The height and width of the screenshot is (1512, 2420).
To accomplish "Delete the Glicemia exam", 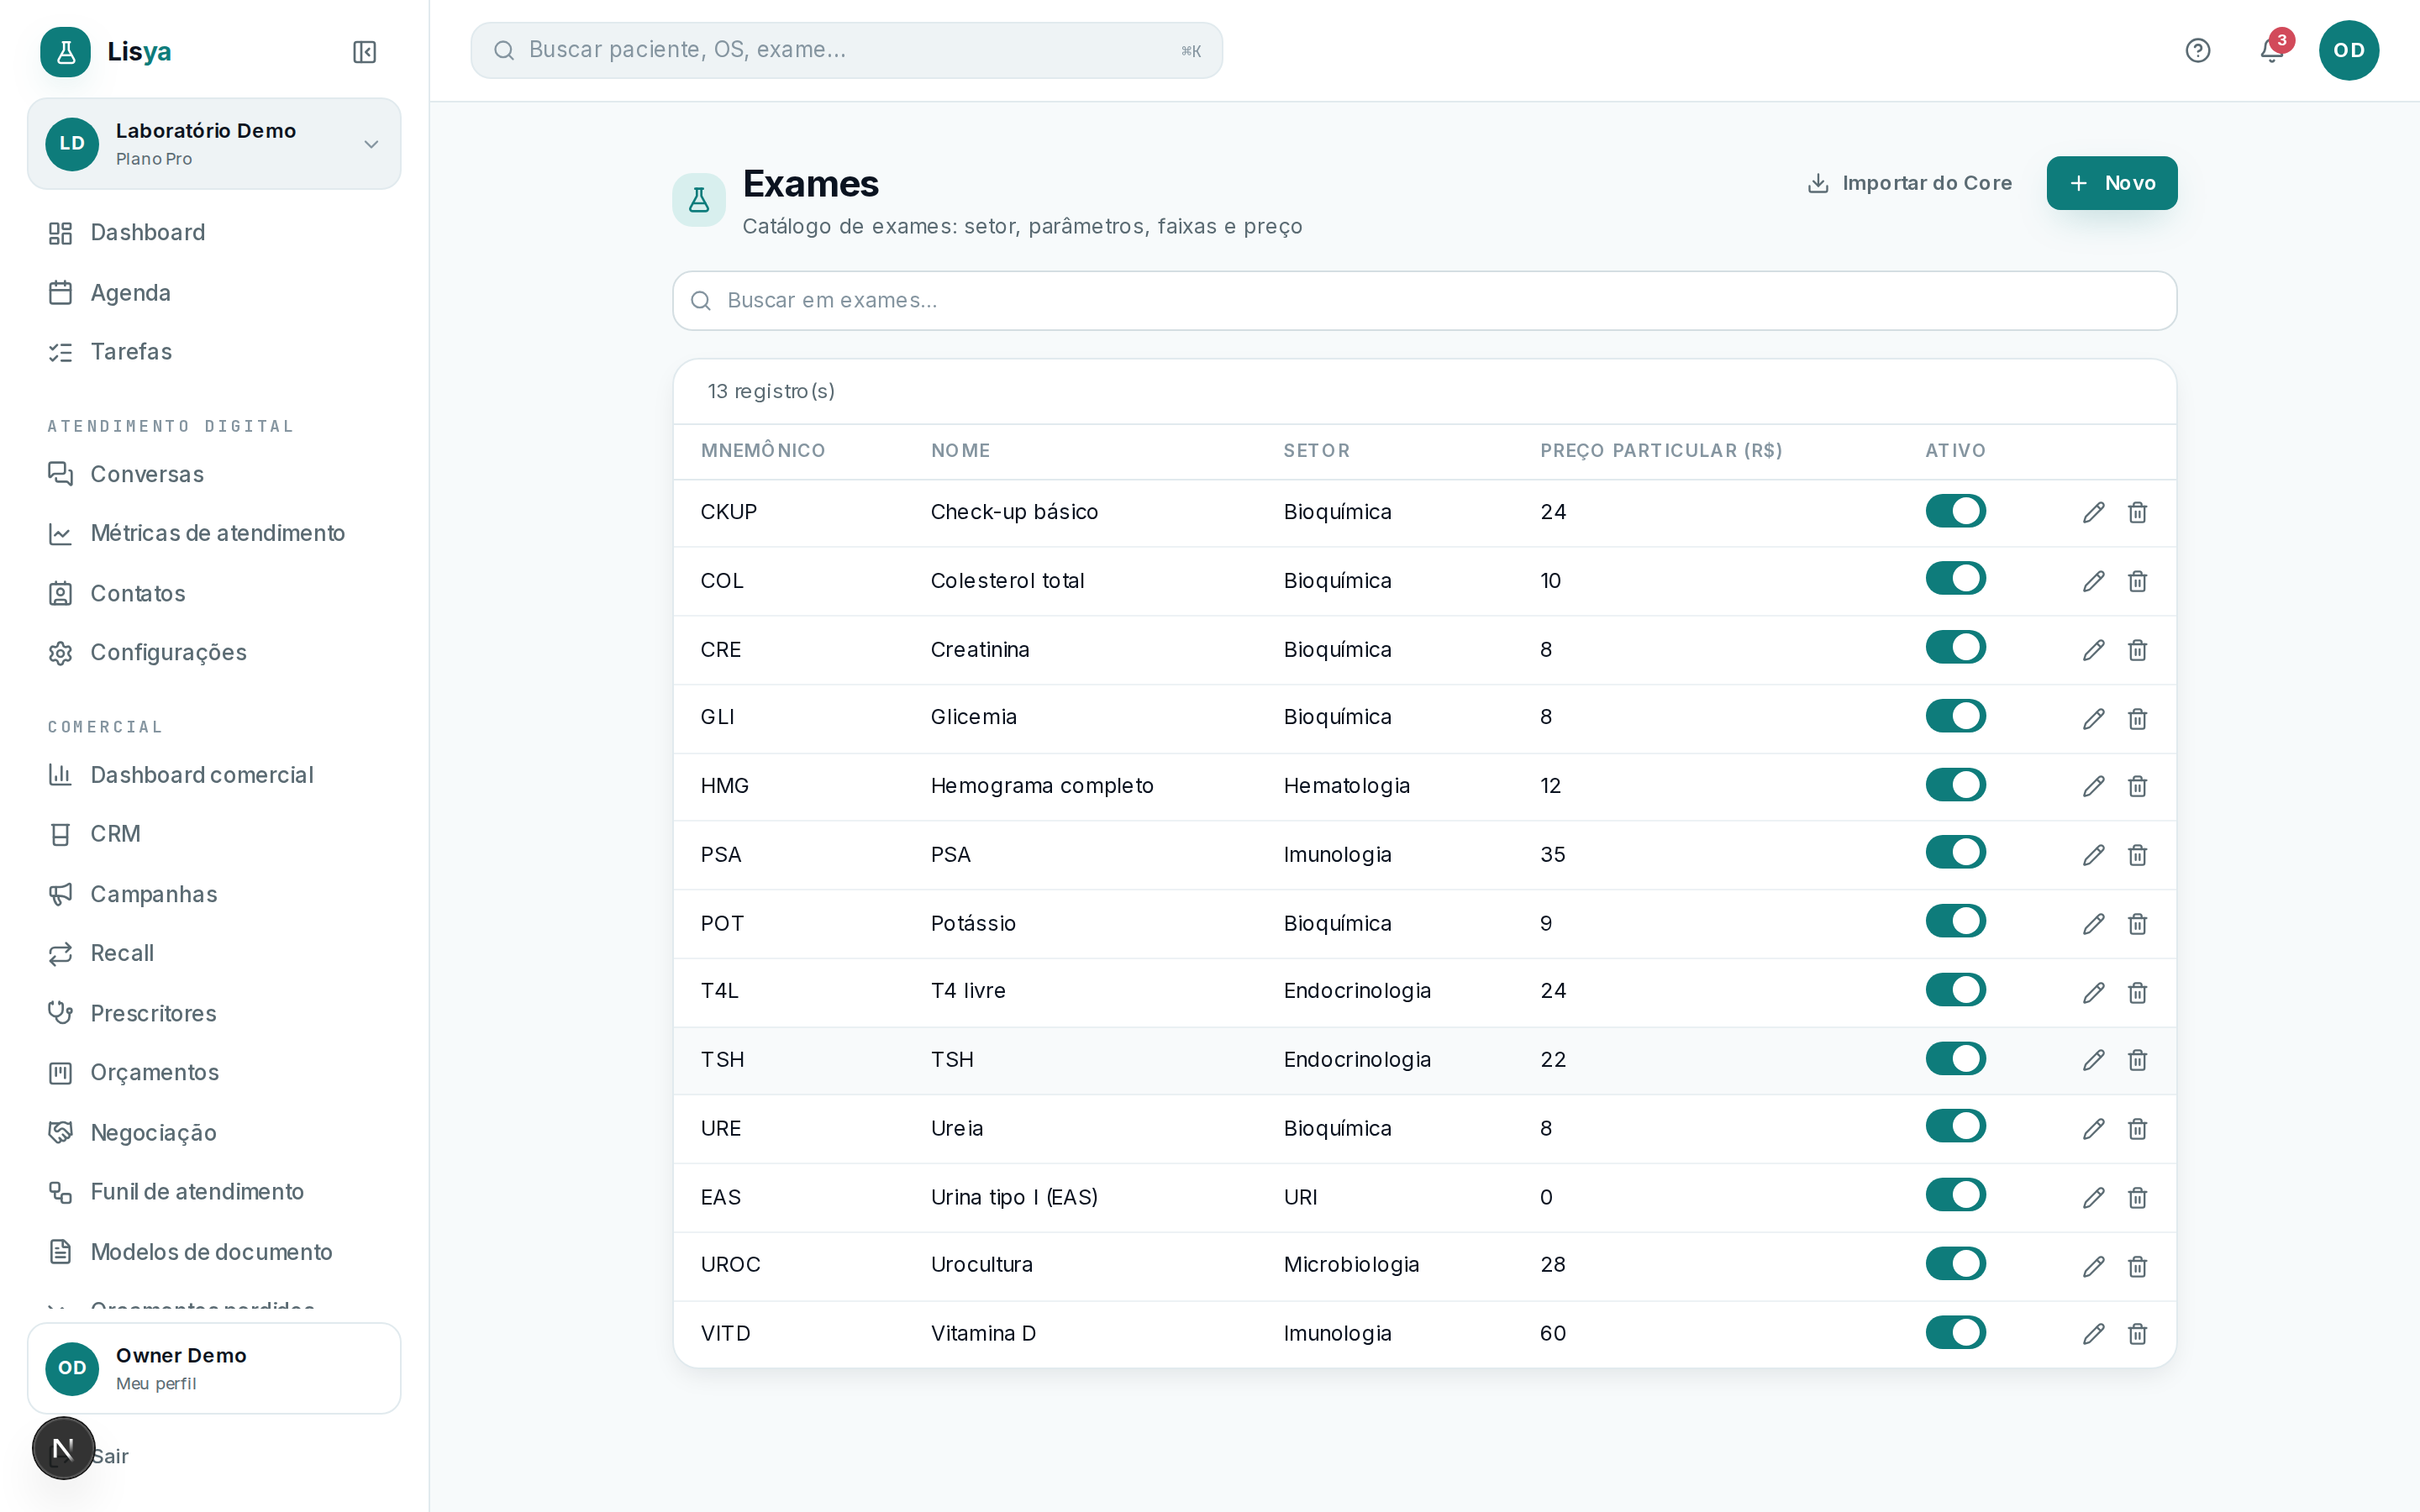I will point(2137,720).
